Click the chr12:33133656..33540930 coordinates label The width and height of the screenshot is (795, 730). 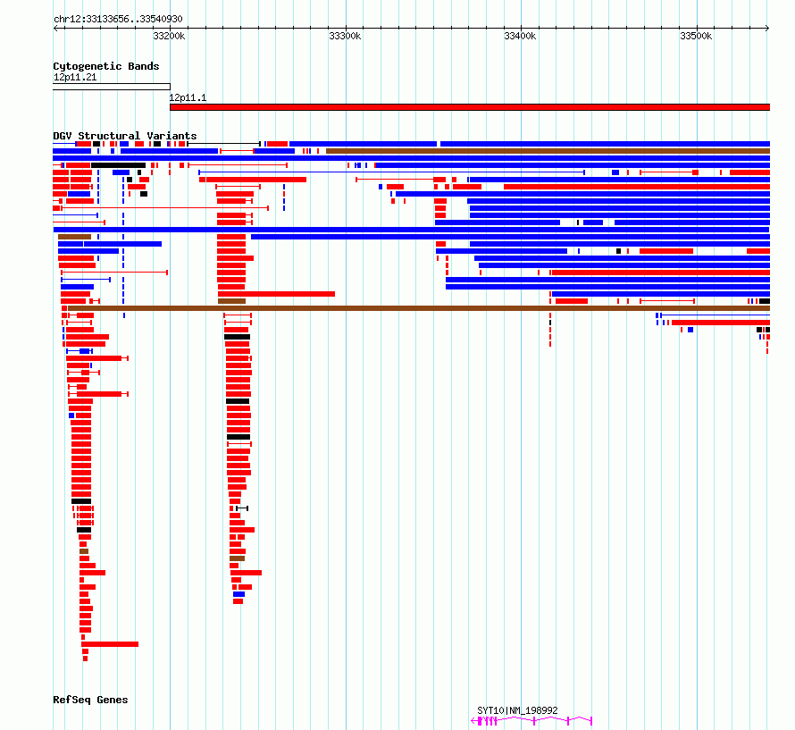(118, 19)
